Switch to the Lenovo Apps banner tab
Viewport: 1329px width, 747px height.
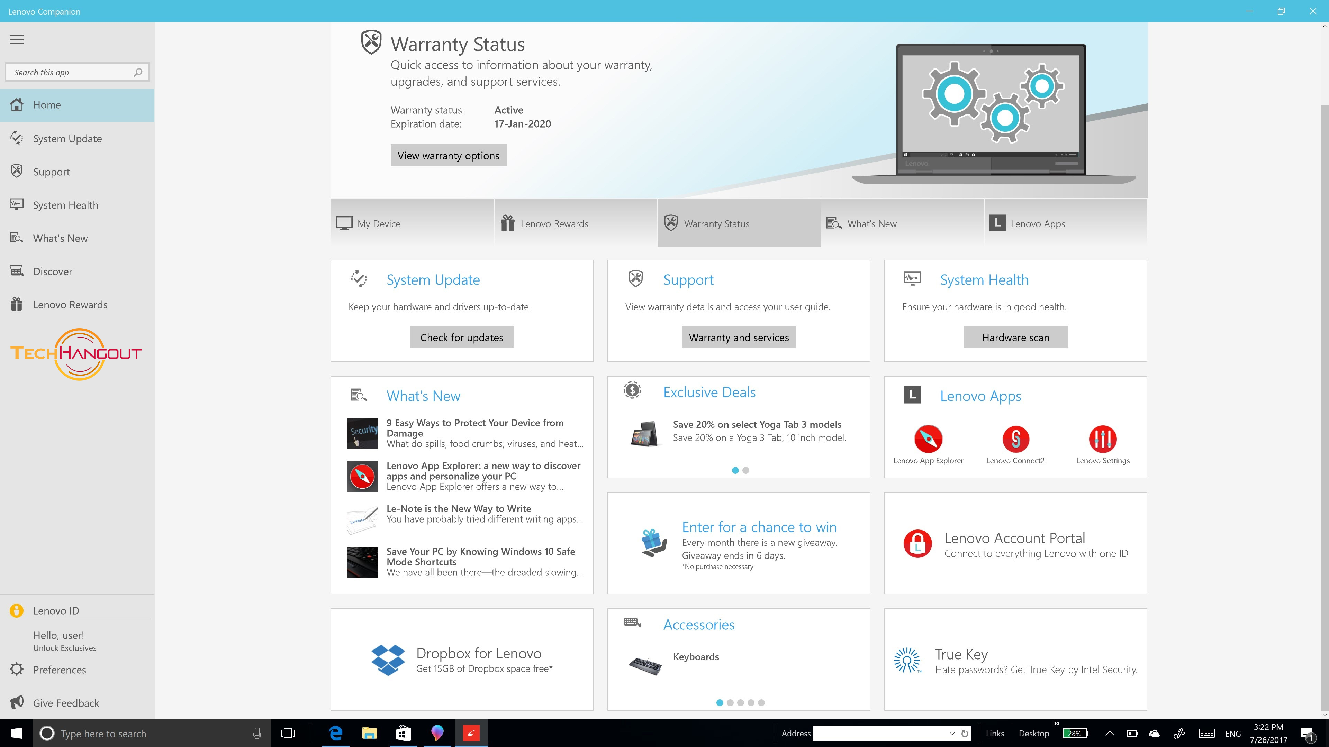pos(1066,223)
